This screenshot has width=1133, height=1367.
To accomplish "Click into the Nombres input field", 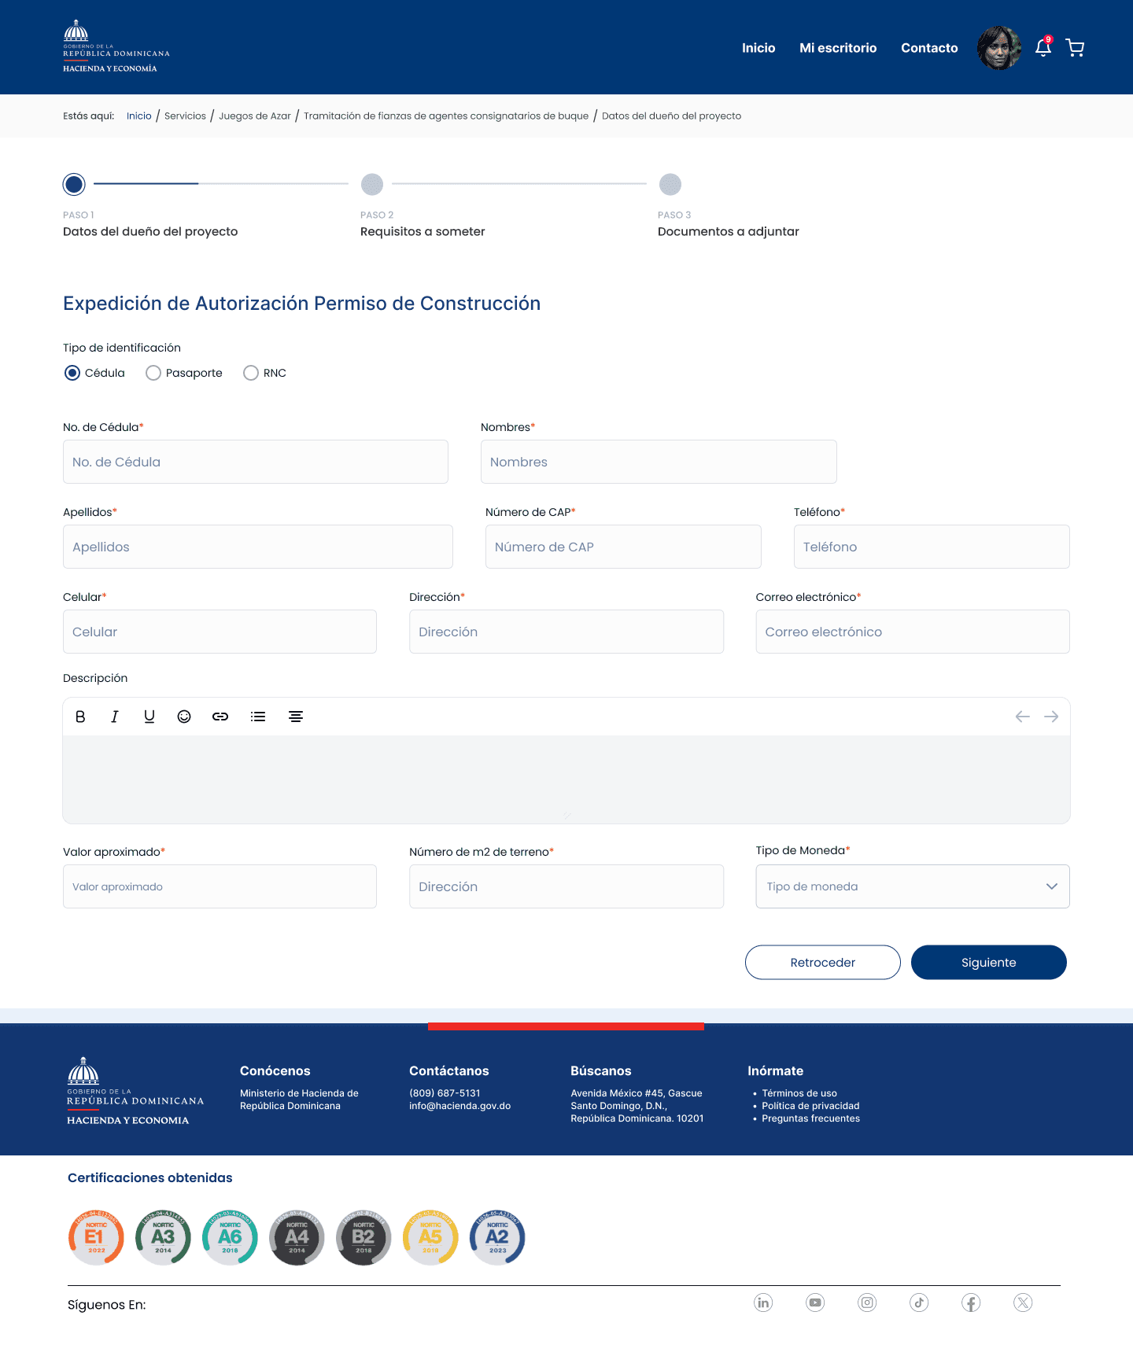I will (x=659, y=462).
